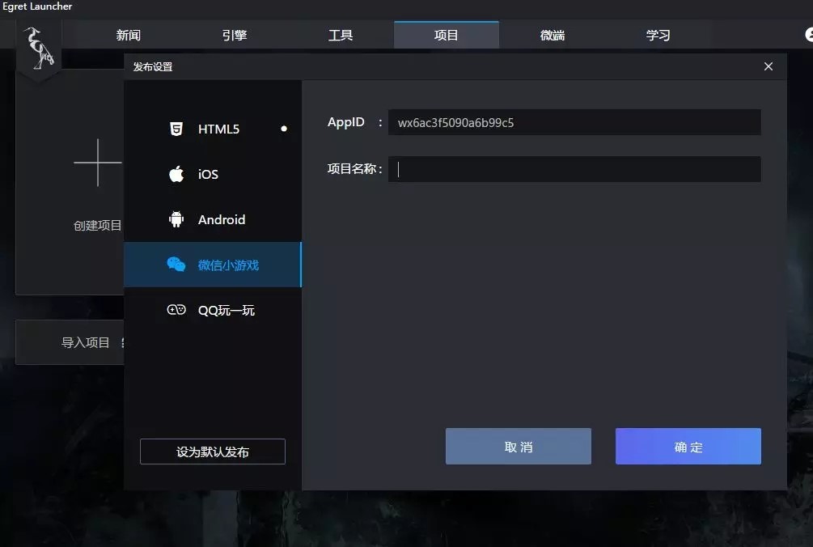Select 微信小游戏 publish platform
The width and height of the screenshot is (813, 547).
tap(213, 265)
